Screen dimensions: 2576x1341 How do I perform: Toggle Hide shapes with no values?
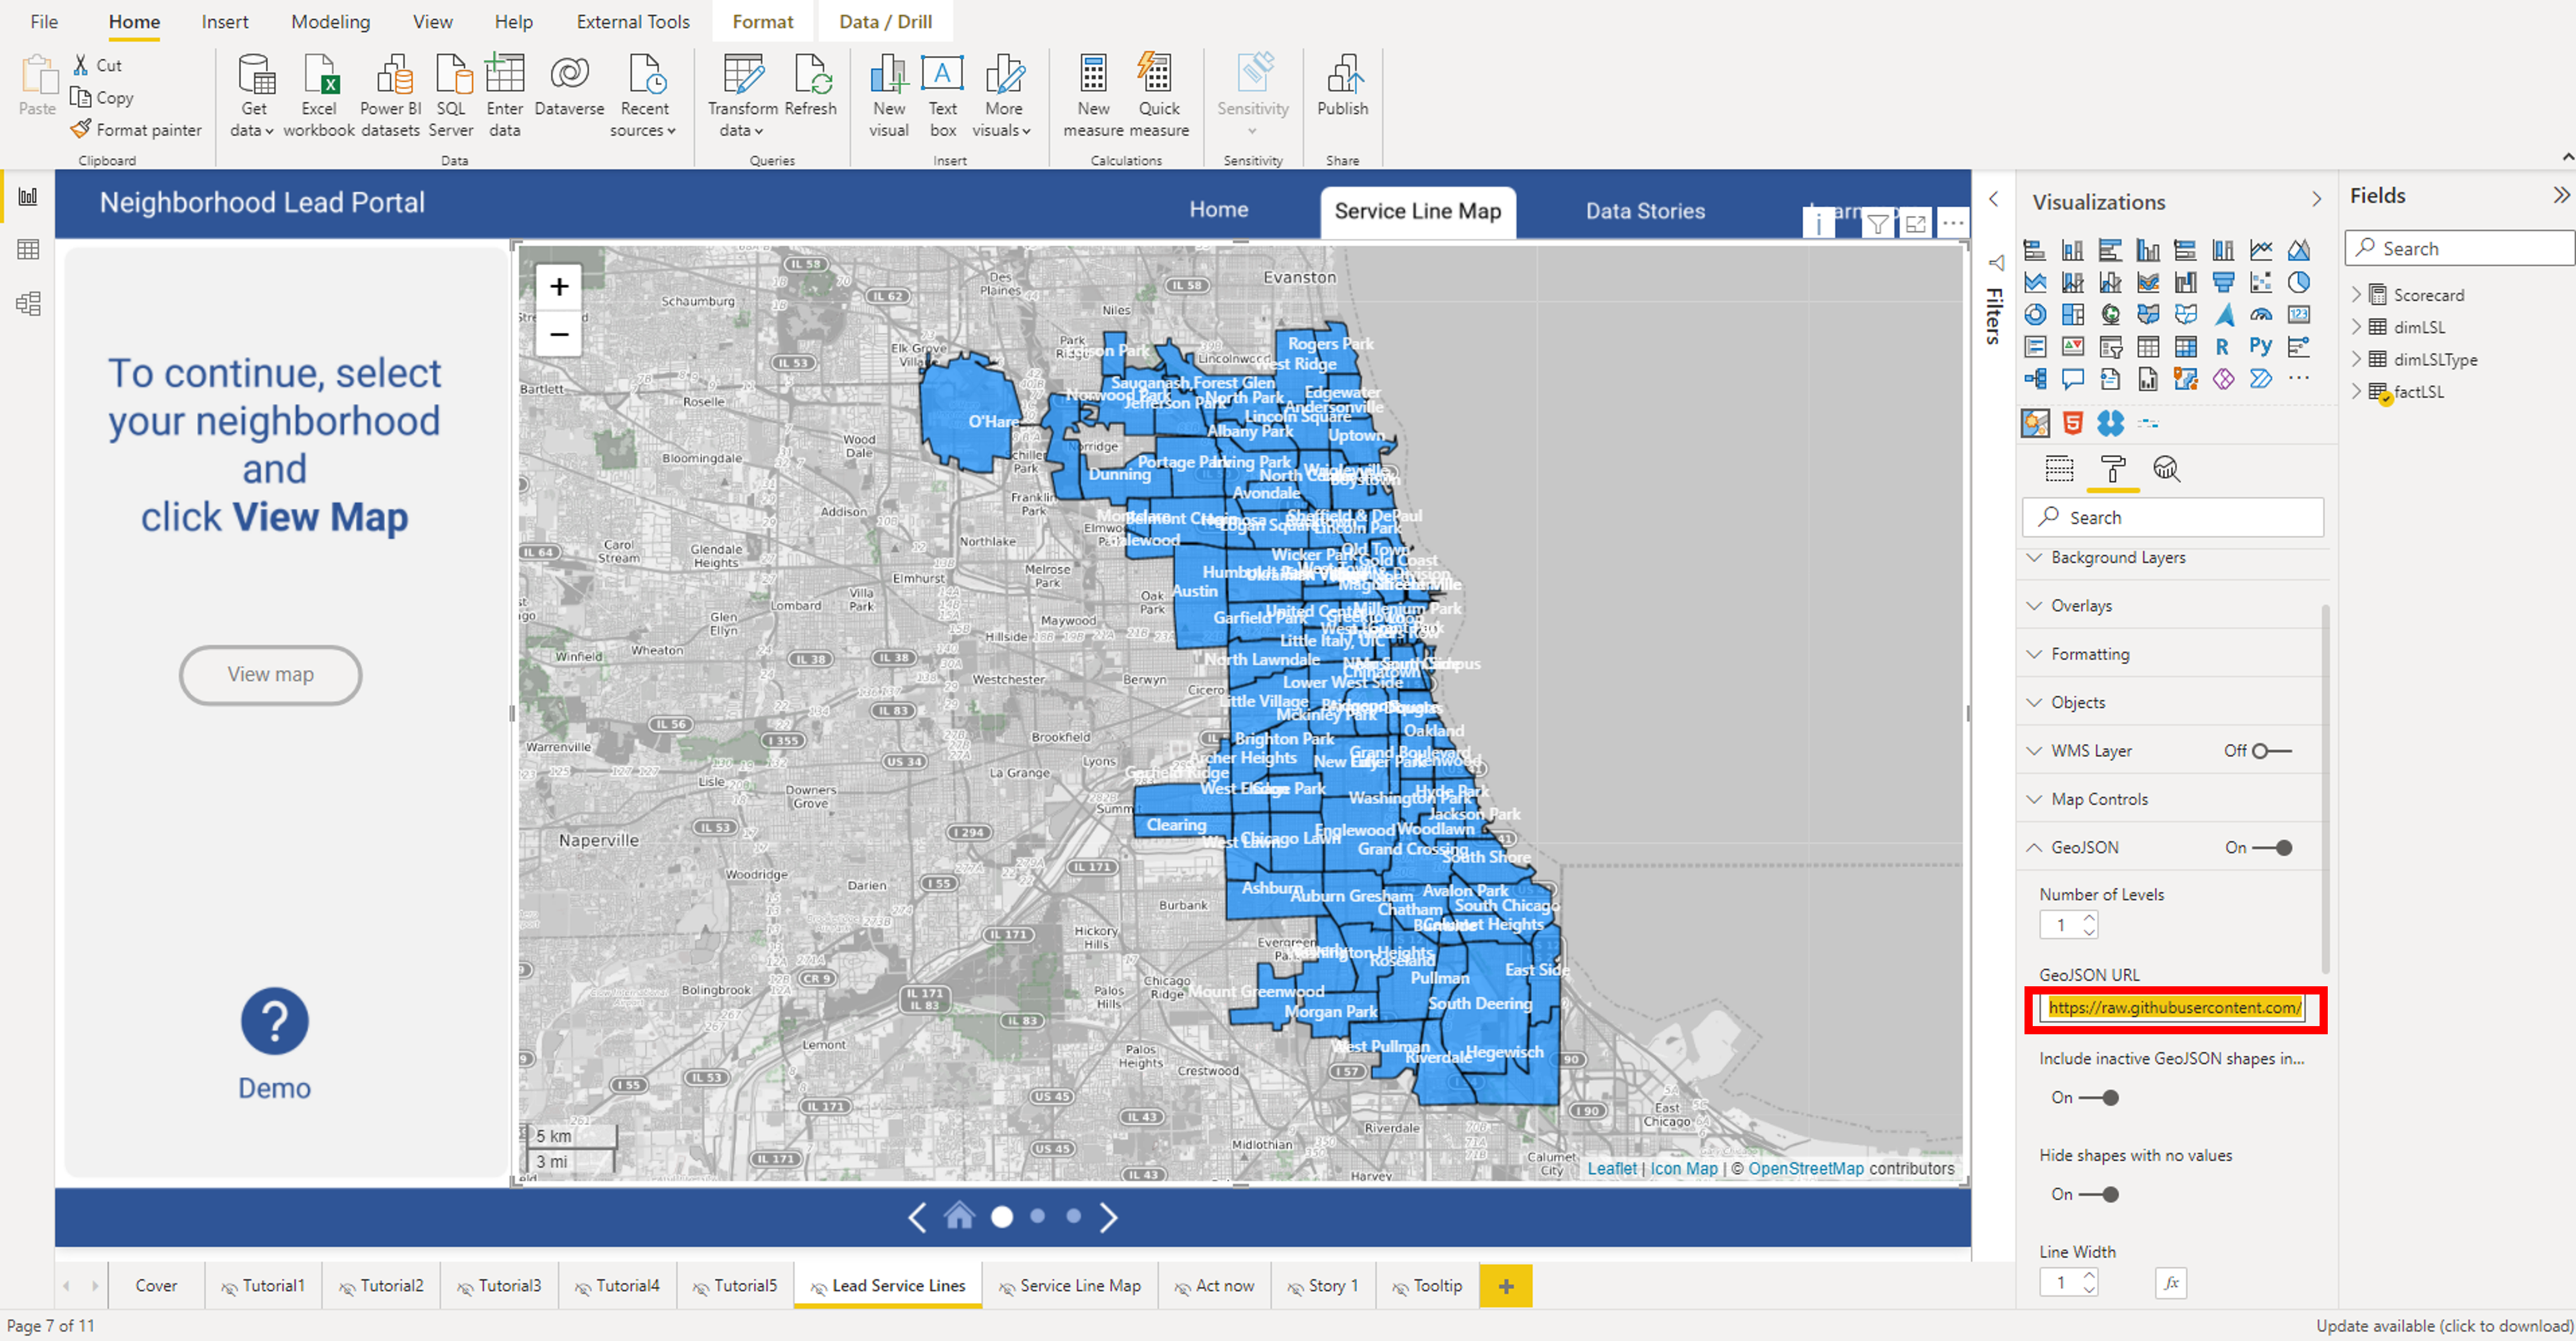tap(2098, 1194)
